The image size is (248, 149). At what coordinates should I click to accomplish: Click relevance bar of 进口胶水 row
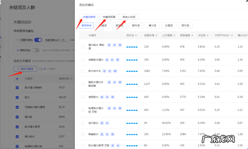pyautogui.click(x=132, y=123)
